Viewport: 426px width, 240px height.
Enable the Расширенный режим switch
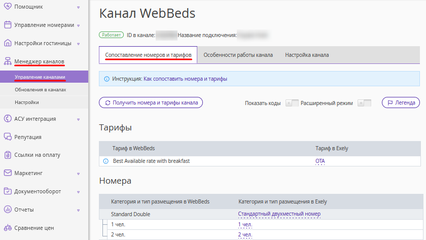(364, 103)
